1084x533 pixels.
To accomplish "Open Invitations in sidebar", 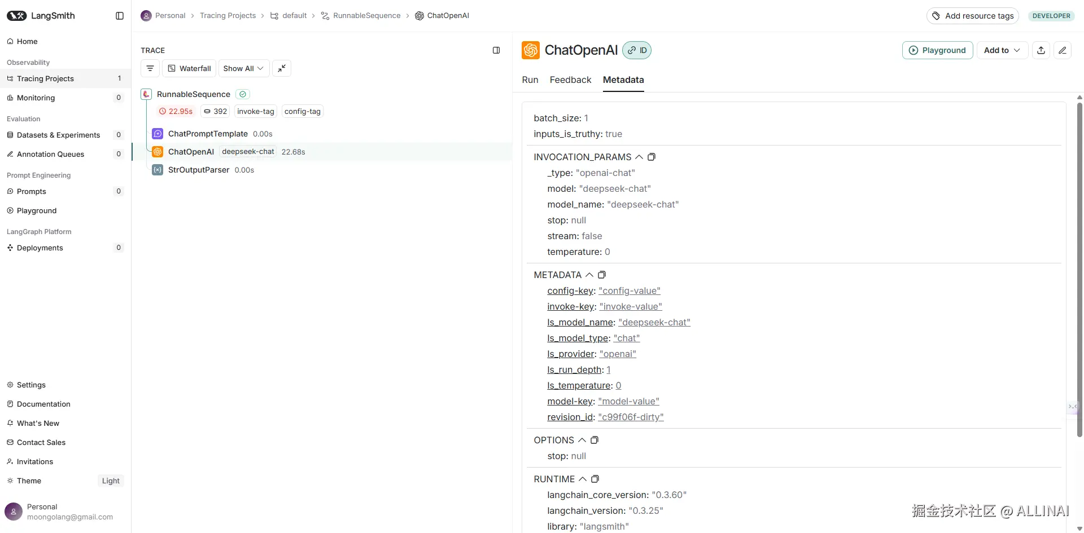I will coord(65,461).
